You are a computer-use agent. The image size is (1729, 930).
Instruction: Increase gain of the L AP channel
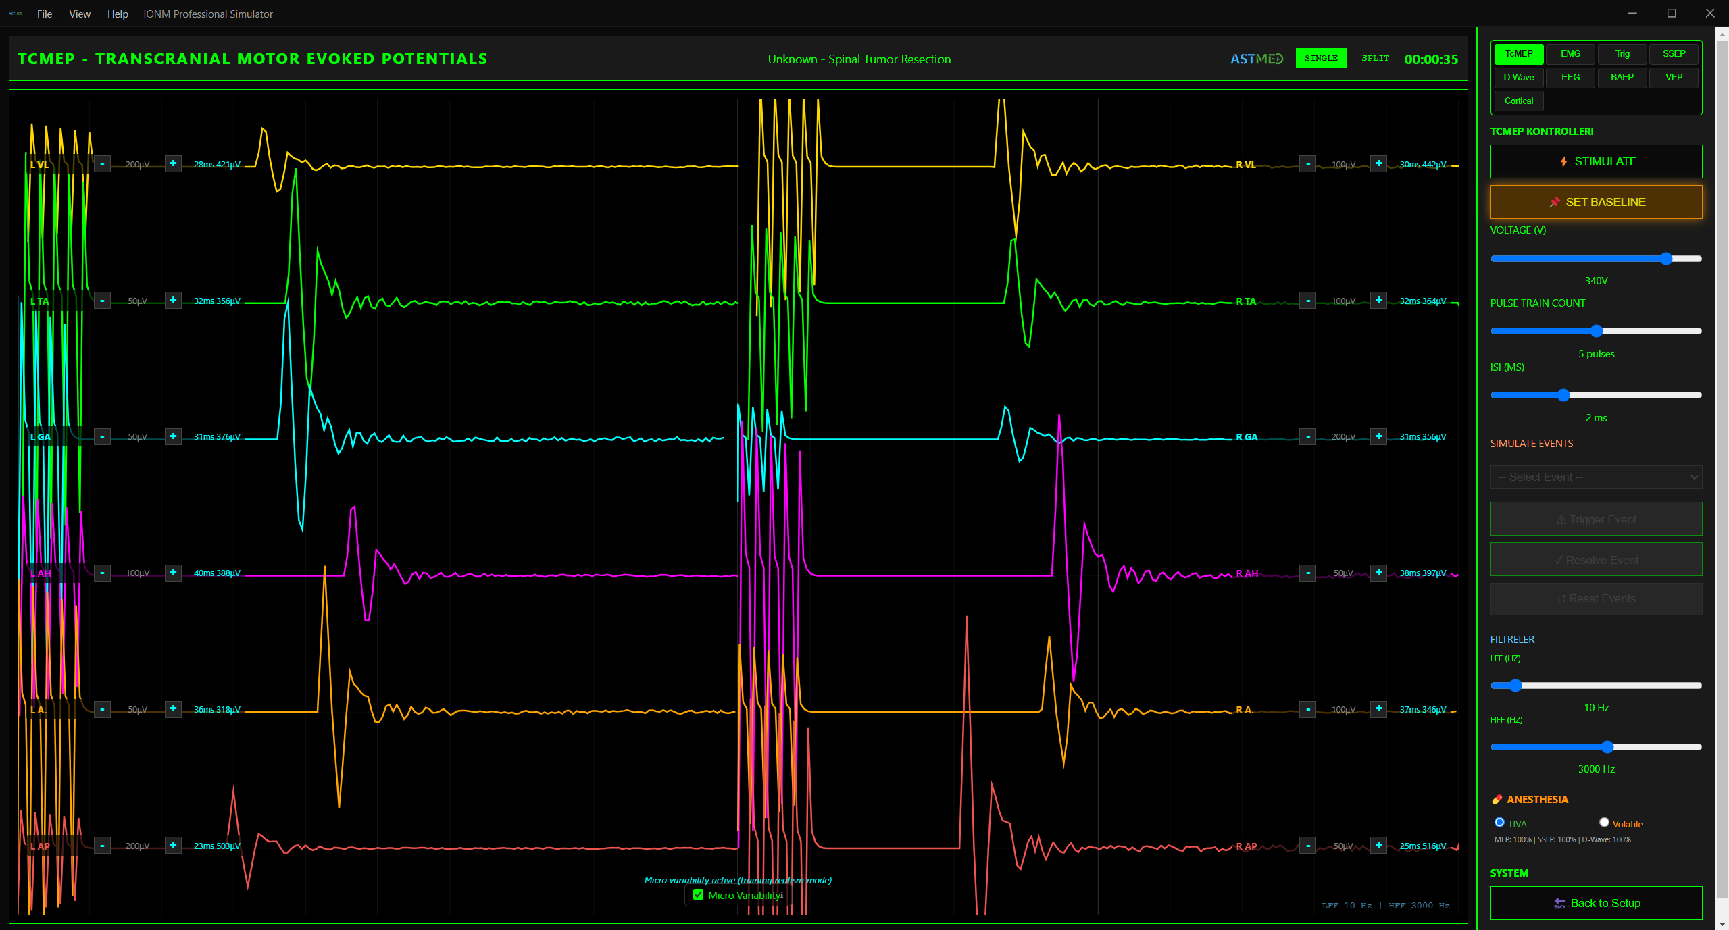[173, 845]
